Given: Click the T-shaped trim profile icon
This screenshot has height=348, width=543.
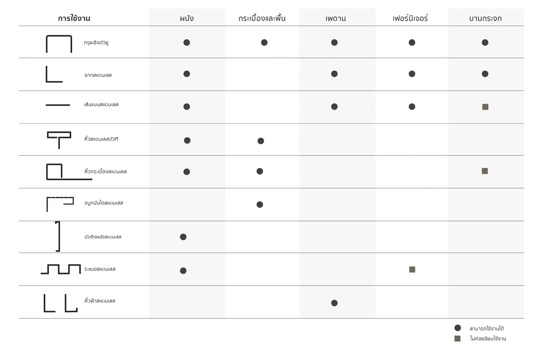Looking at the screenshot, I should (59, 140).
